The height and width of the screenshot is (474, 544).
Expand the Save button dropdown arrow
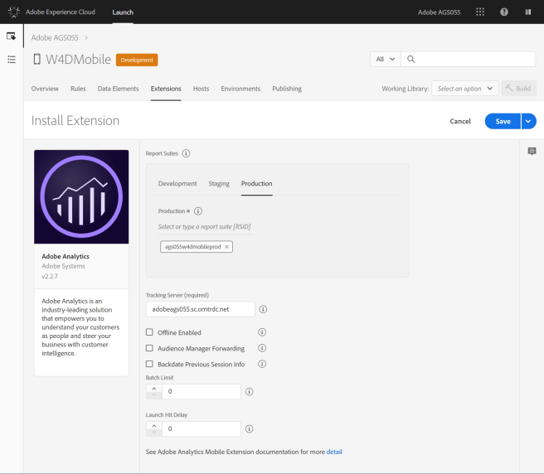528,121
